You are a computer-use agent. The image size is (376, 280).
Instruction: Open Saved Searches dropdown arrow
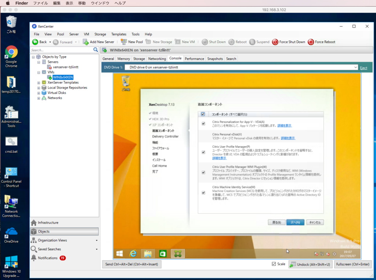[97, 249]
